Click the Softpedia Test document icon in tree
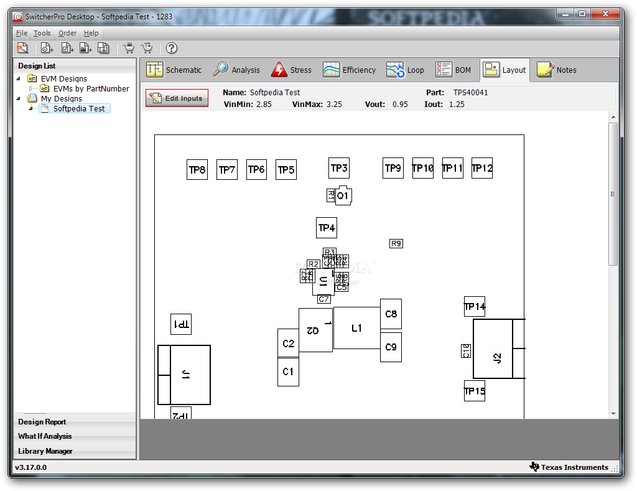The image size is (637, 491). [x=45, y=108]
